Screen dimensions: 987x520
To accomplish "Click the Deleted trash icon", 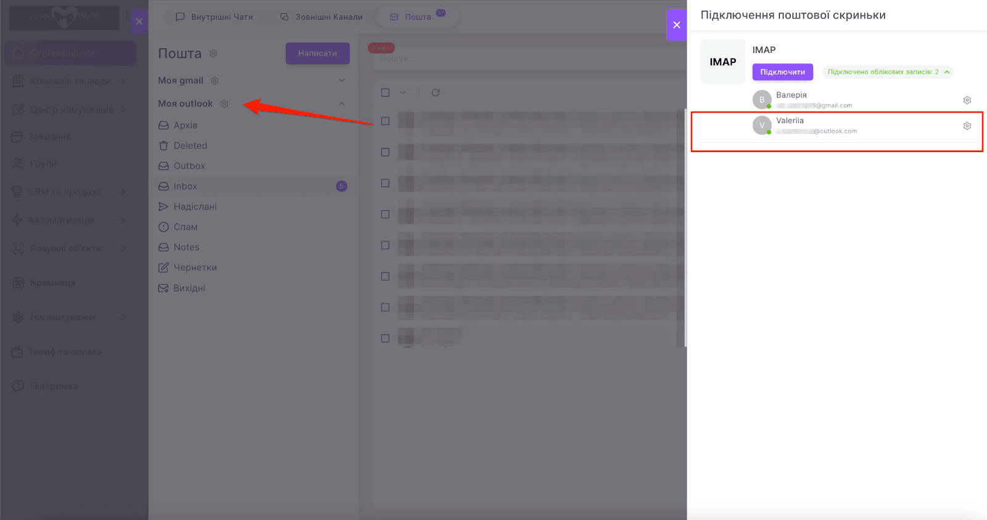I will (x=163, y=146).
